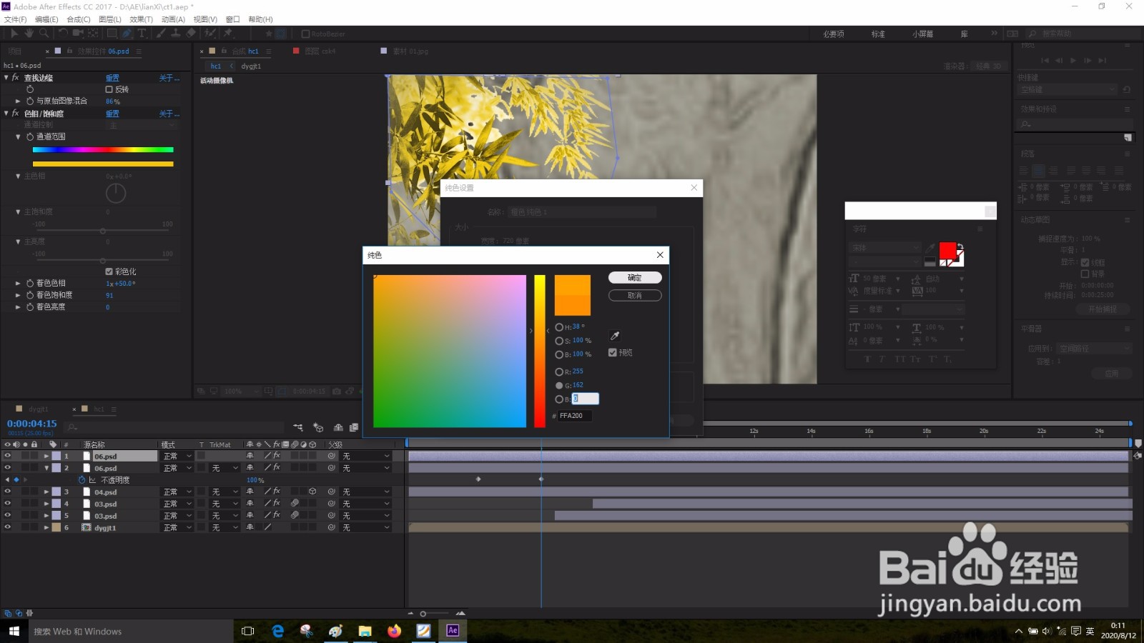This screenshot has width=1144, height=643.
Task: Toggle the frame blending icon in timeline
Action: (354, 427)
